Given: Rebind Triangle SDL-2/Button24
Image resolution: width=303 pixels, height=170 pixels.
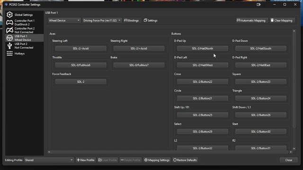Looking at the screenshot, I should pyautogui.click(x=261, y=98).
